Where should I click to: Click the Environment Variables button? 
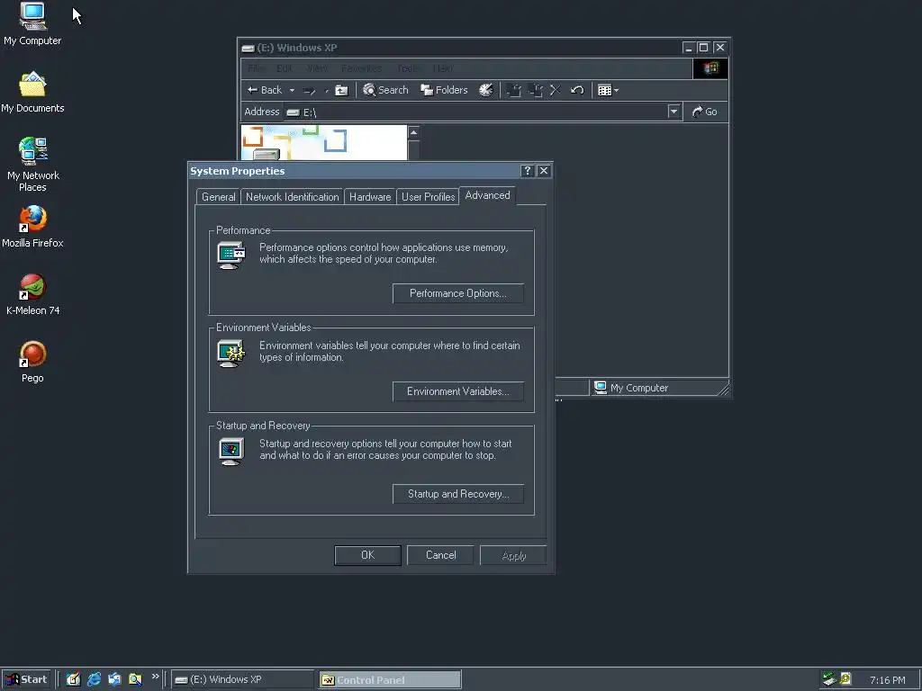[x=458, y=391]
